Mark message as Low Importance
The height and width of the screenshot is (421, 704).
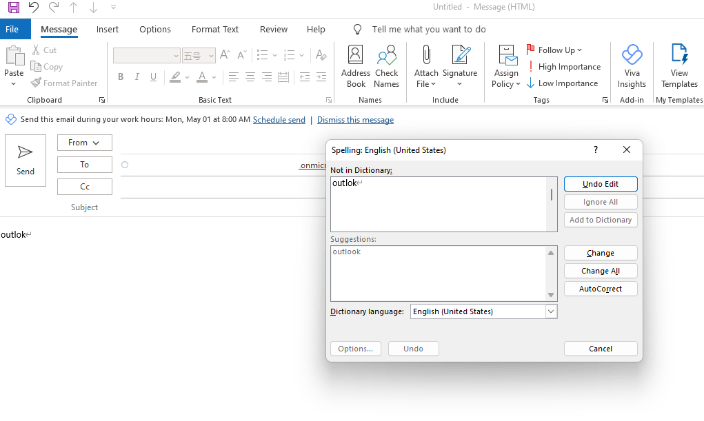[x=562, y=83]
